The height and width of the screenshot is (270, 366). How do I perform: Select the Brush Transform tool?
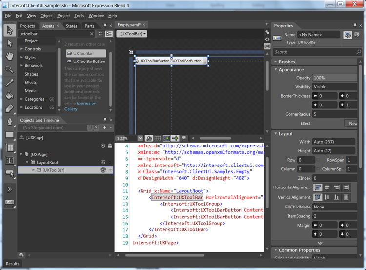10,108
